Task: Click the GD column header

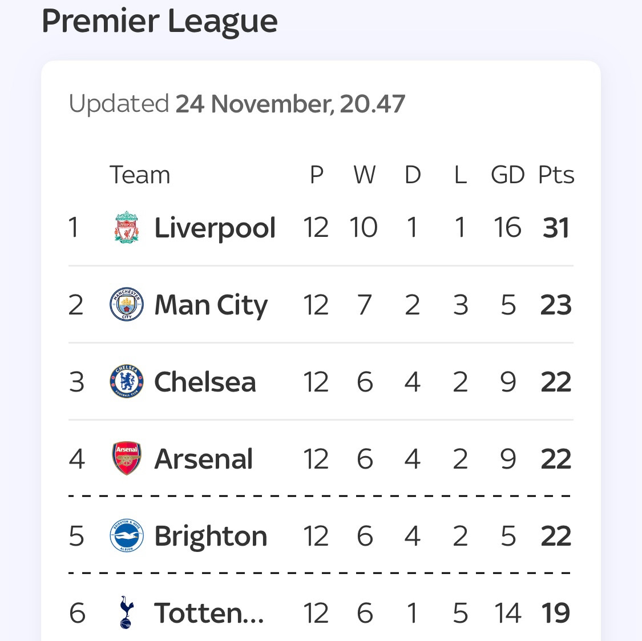Action: click(508, 175)
